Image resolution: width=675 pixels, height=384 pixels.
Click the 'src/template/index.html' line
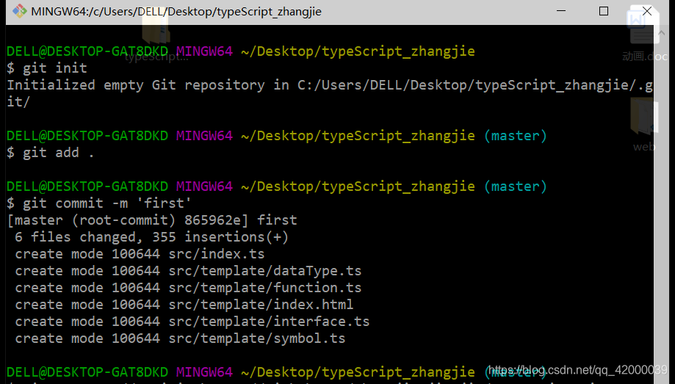coord(184,305)
